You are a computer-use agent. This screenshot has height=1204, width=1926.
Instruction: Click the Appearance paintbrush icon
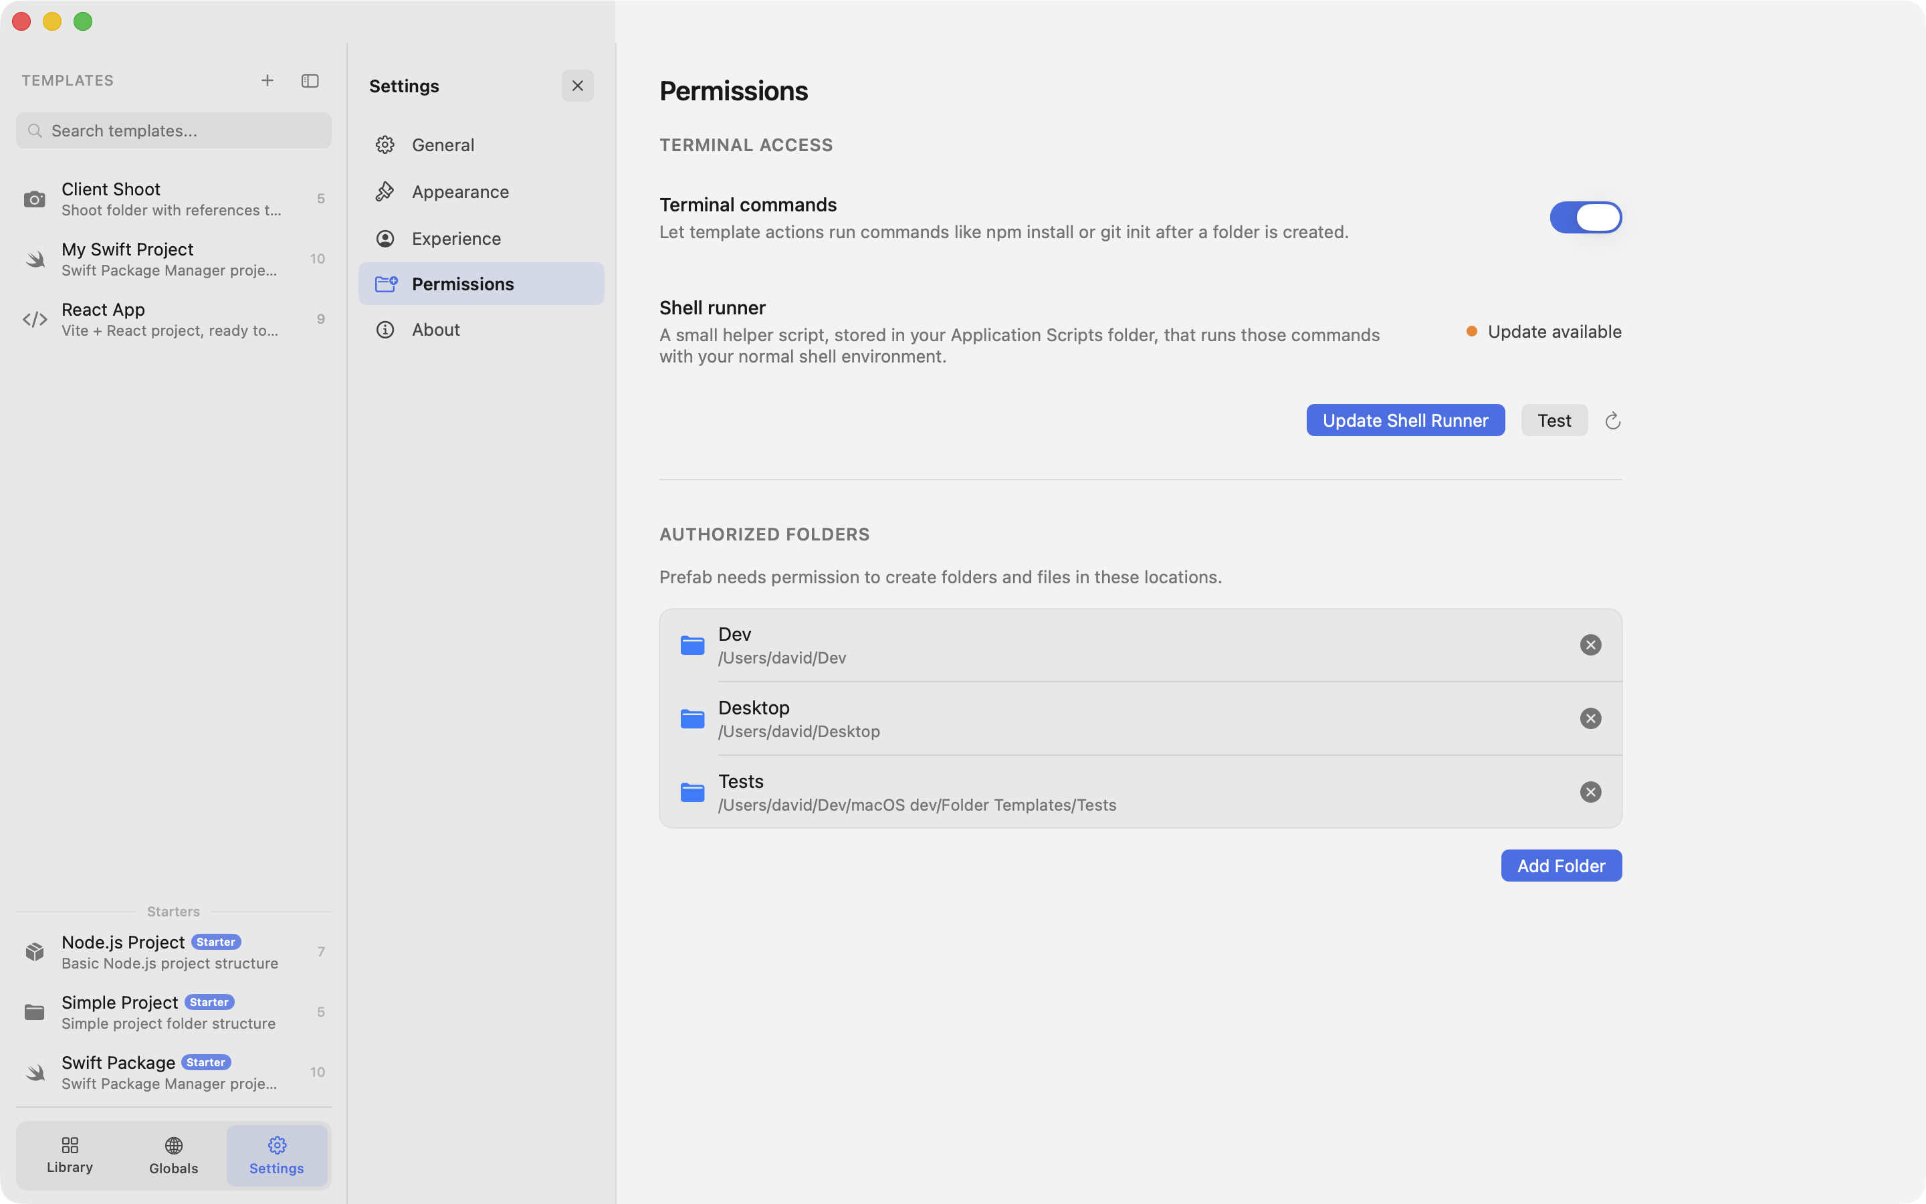tap(385, 191)
